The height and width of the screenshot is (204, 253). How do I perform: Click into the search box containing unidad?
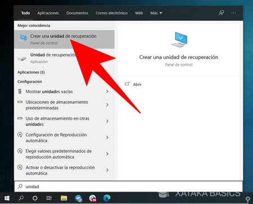[x=128, y=187]
